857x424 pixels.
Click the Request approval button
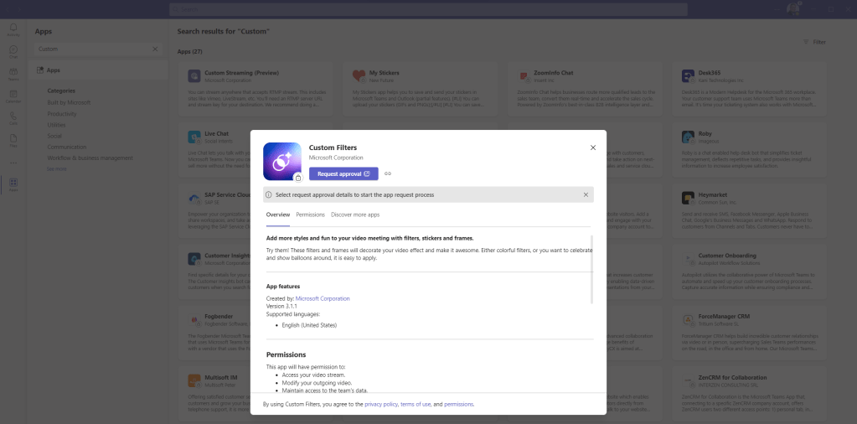[x=343, y=174]
